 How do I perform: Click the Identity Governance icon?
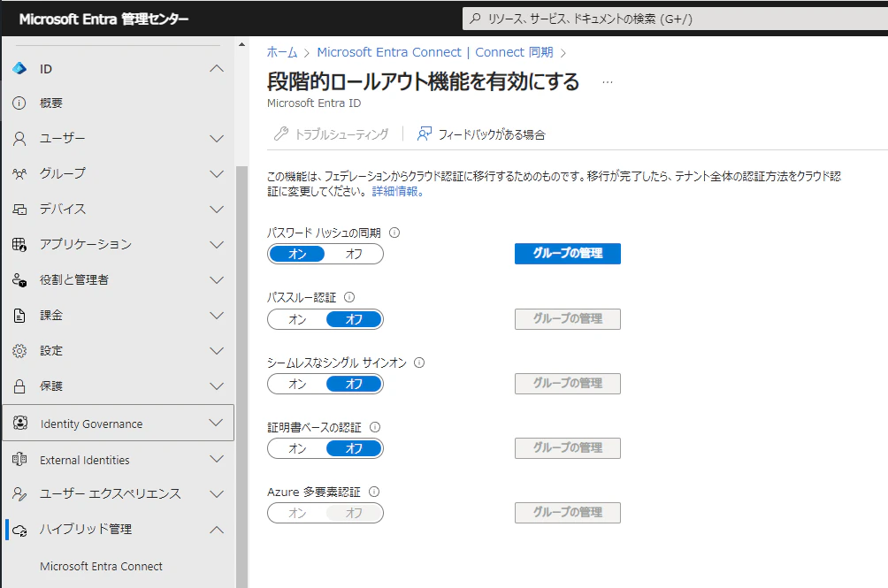19,423
